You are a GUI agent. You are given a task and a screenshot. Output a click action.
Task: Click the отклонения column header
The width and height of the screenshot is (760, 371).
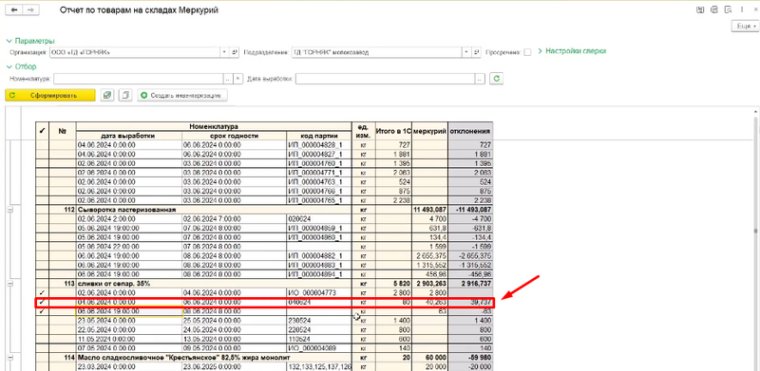pos(470,131)
